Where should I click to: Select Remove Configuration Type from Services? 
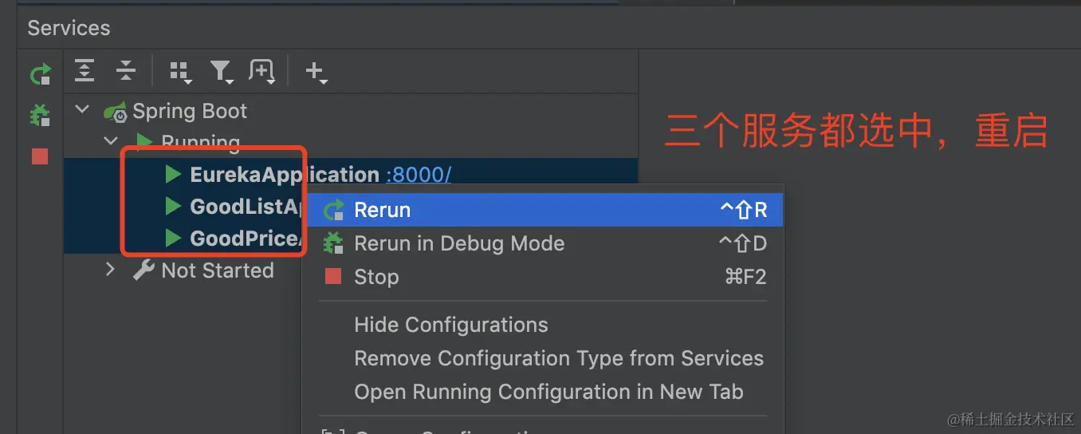[558, 359]
